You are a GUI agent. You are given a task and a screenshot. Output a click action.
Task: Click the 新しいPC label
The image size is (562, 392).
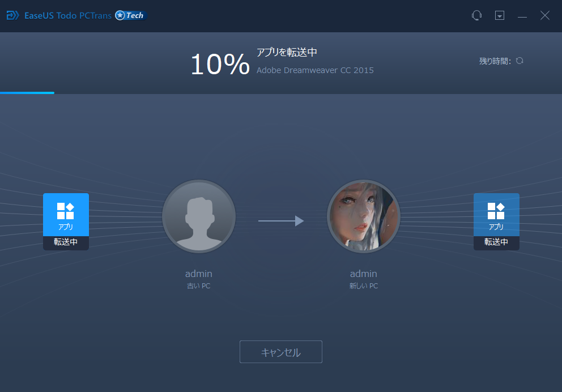(363, 286)
